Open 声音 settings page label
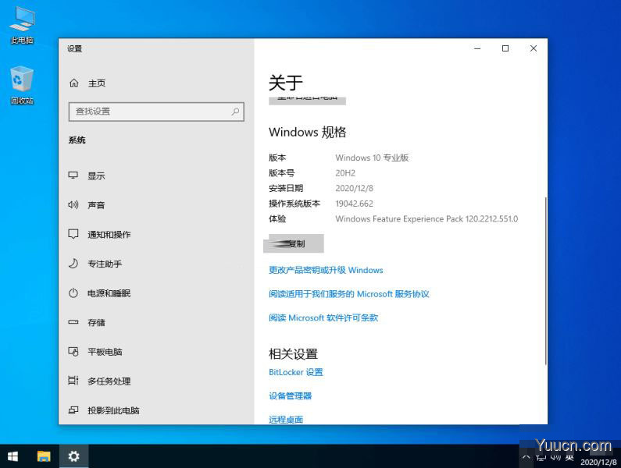Viewport: 621px width, 468px height. [x=96, y=205]
